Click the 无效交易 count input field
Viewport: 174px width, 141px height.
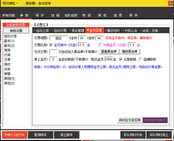point(53,52)
